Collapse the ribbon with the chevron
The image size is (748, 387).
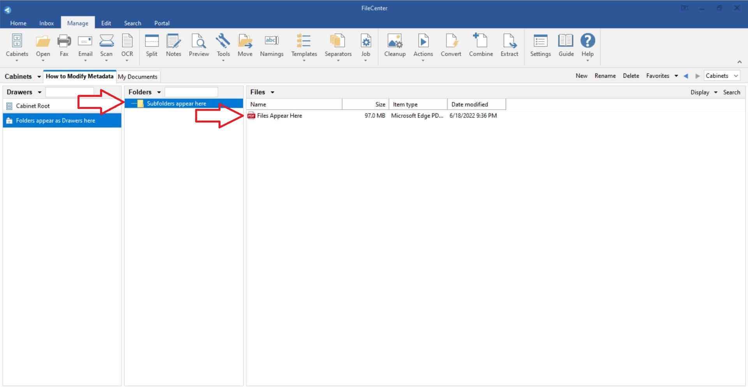(x=739, y=62)
